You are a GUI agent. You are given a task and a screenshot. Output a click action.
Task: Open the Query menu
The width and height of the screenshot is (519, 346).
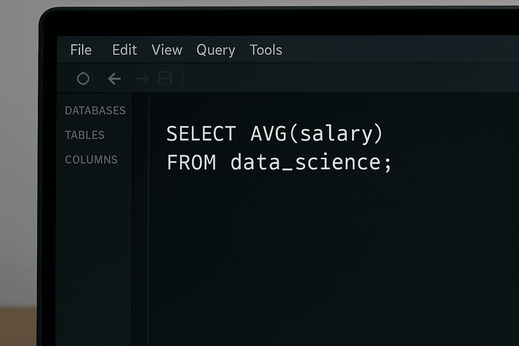[216, 50]
